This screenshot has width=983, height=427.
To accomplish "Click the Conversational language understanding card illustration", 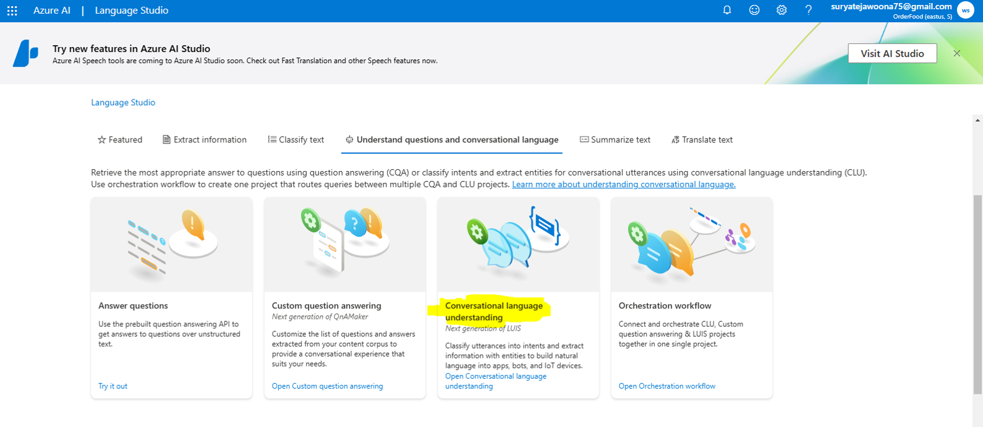I will (x=518, y=245).
